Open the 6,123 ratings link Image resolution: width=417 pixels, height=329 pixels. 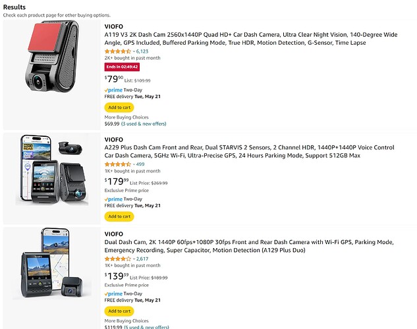click(142, 51)
